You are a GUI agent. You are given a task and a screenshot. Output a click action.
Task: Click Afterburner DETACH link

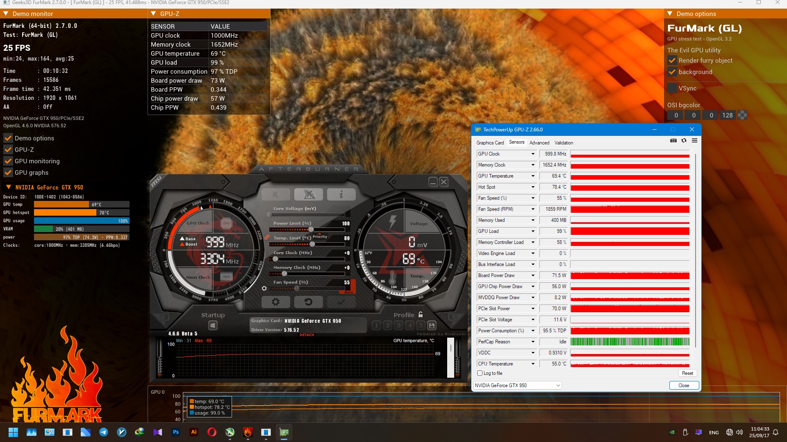[307, 335]
